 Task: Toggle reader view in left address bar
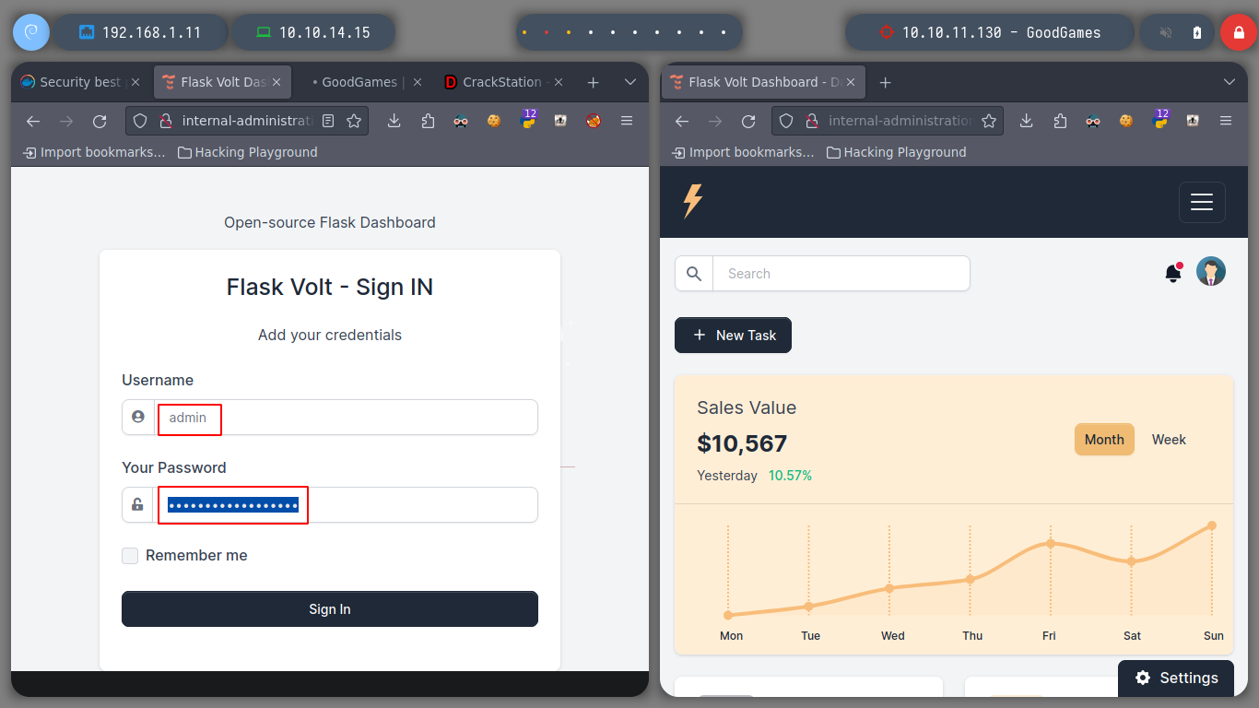point(329,121)
